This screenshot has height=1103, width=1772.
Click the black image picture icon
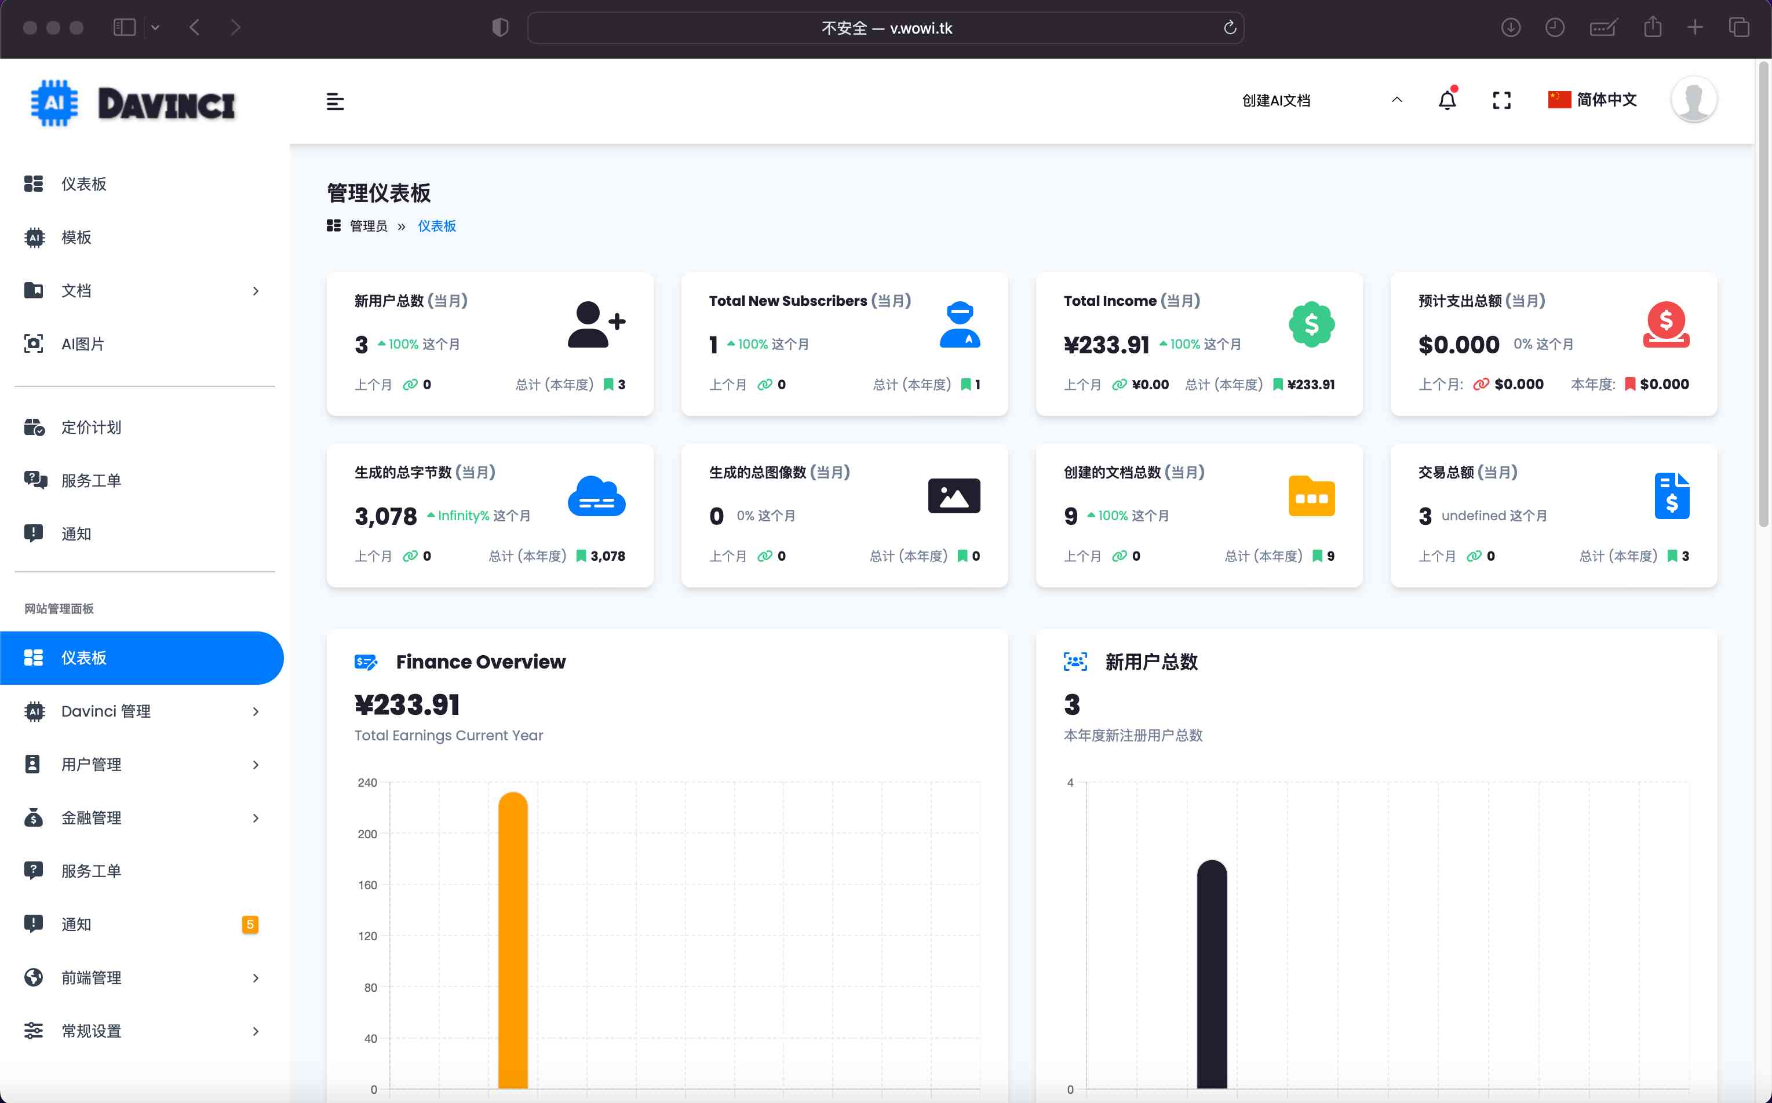click(953, 496)
